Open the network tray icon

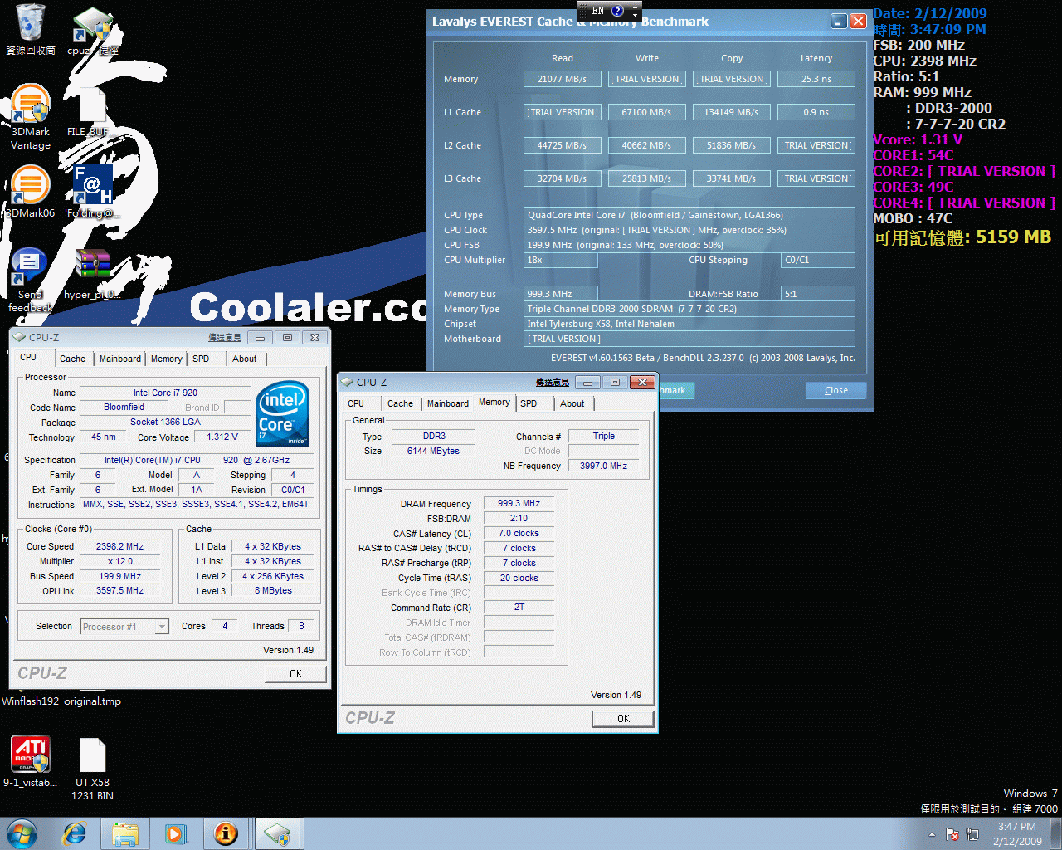point(972,834)
